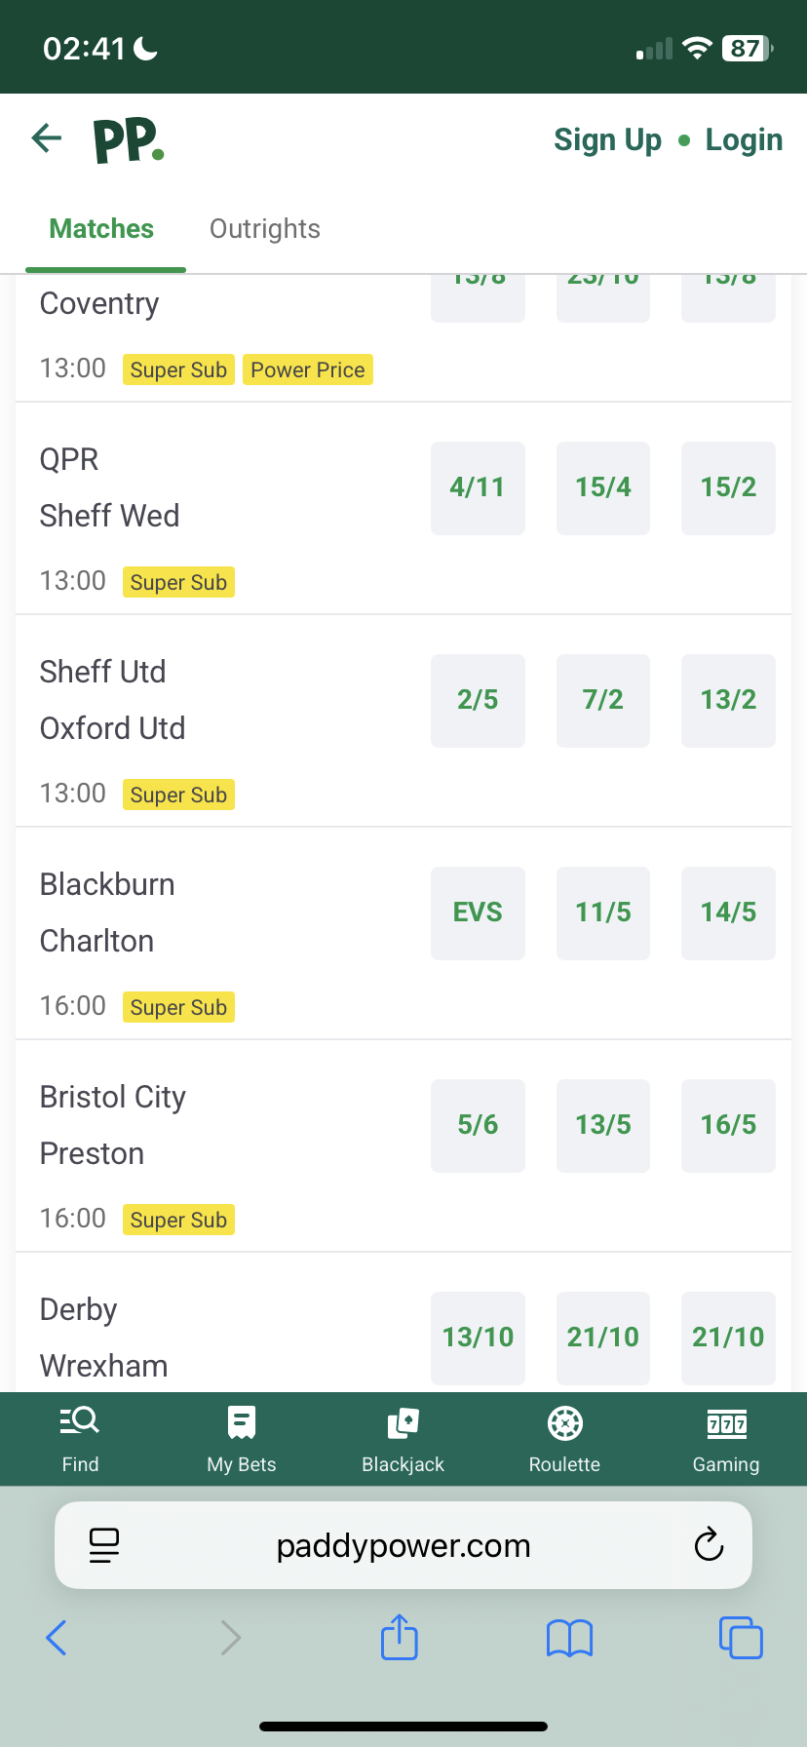This screenshot has height=1747, width=807.
Task: Open the Safari page settings menu icon
Action: point(103,1544)
